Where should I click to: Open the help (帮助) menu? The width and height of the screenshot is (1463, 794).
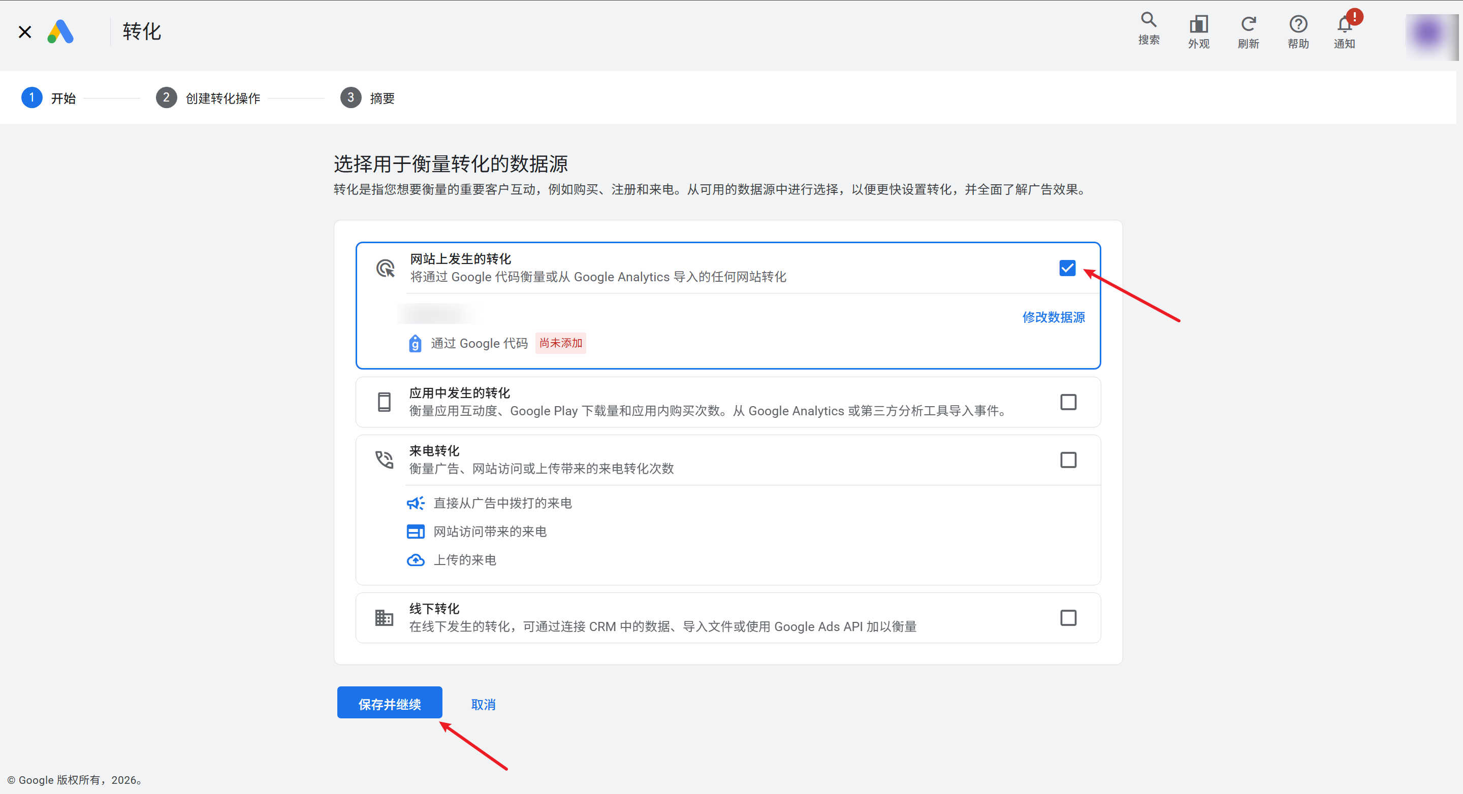tap(1298, 32)
